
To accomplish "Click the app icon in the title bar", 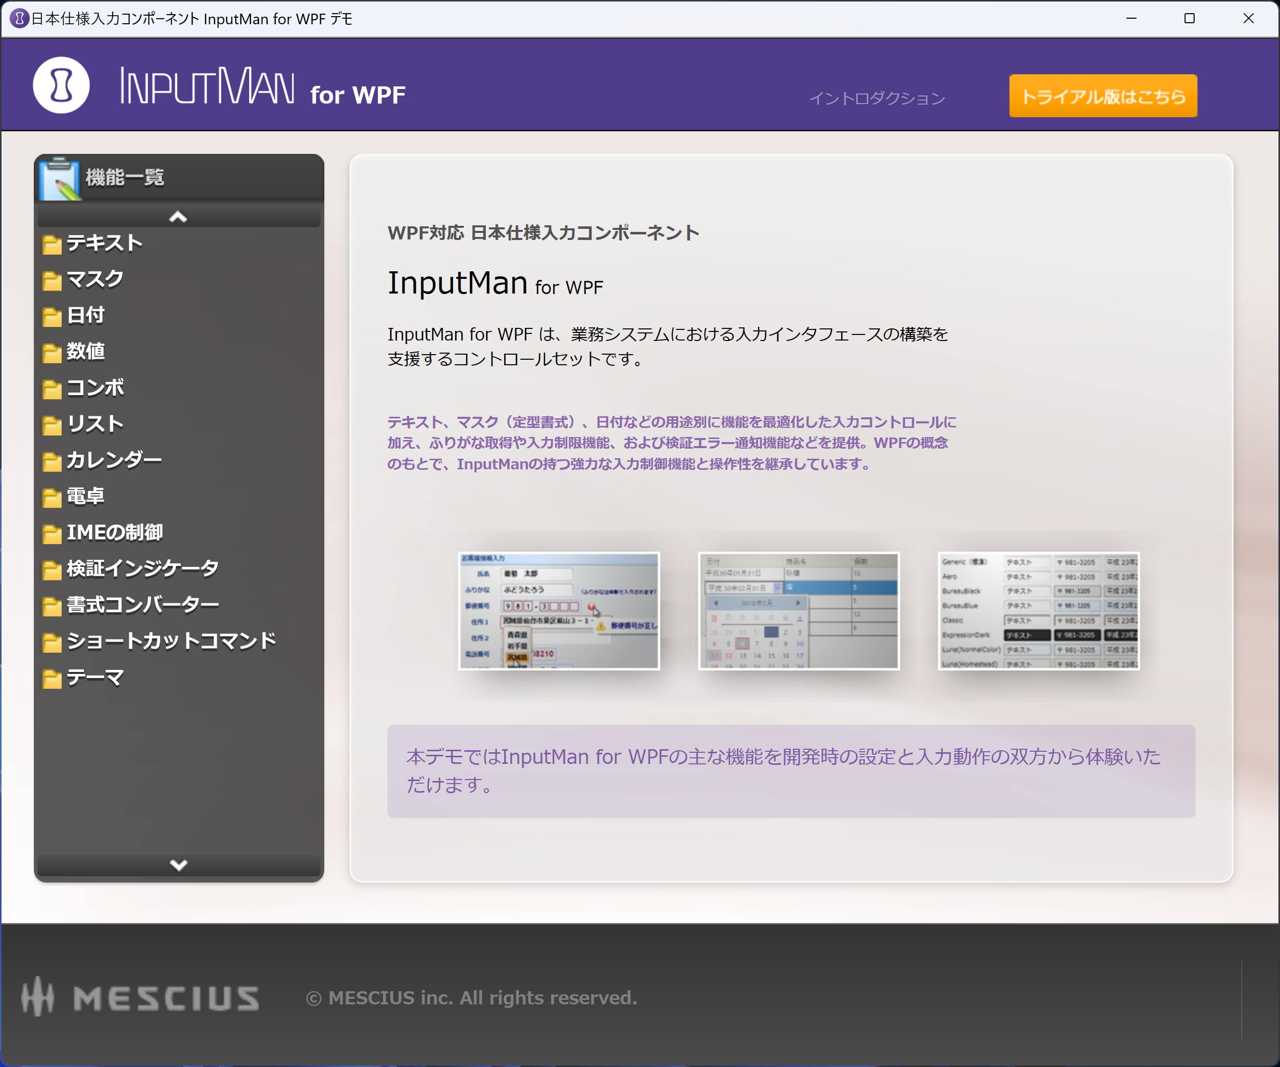I will (x=19, y=18).
